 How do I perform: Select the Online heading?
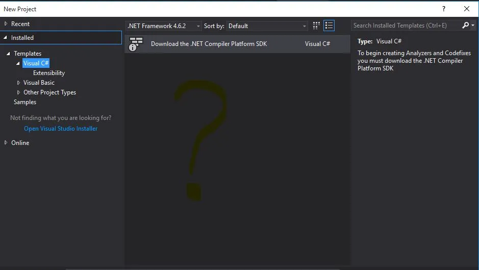pos(20,143)
